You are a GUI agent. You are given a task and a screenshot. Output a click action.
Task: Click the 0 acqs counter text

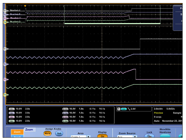(x=157, y=117)
